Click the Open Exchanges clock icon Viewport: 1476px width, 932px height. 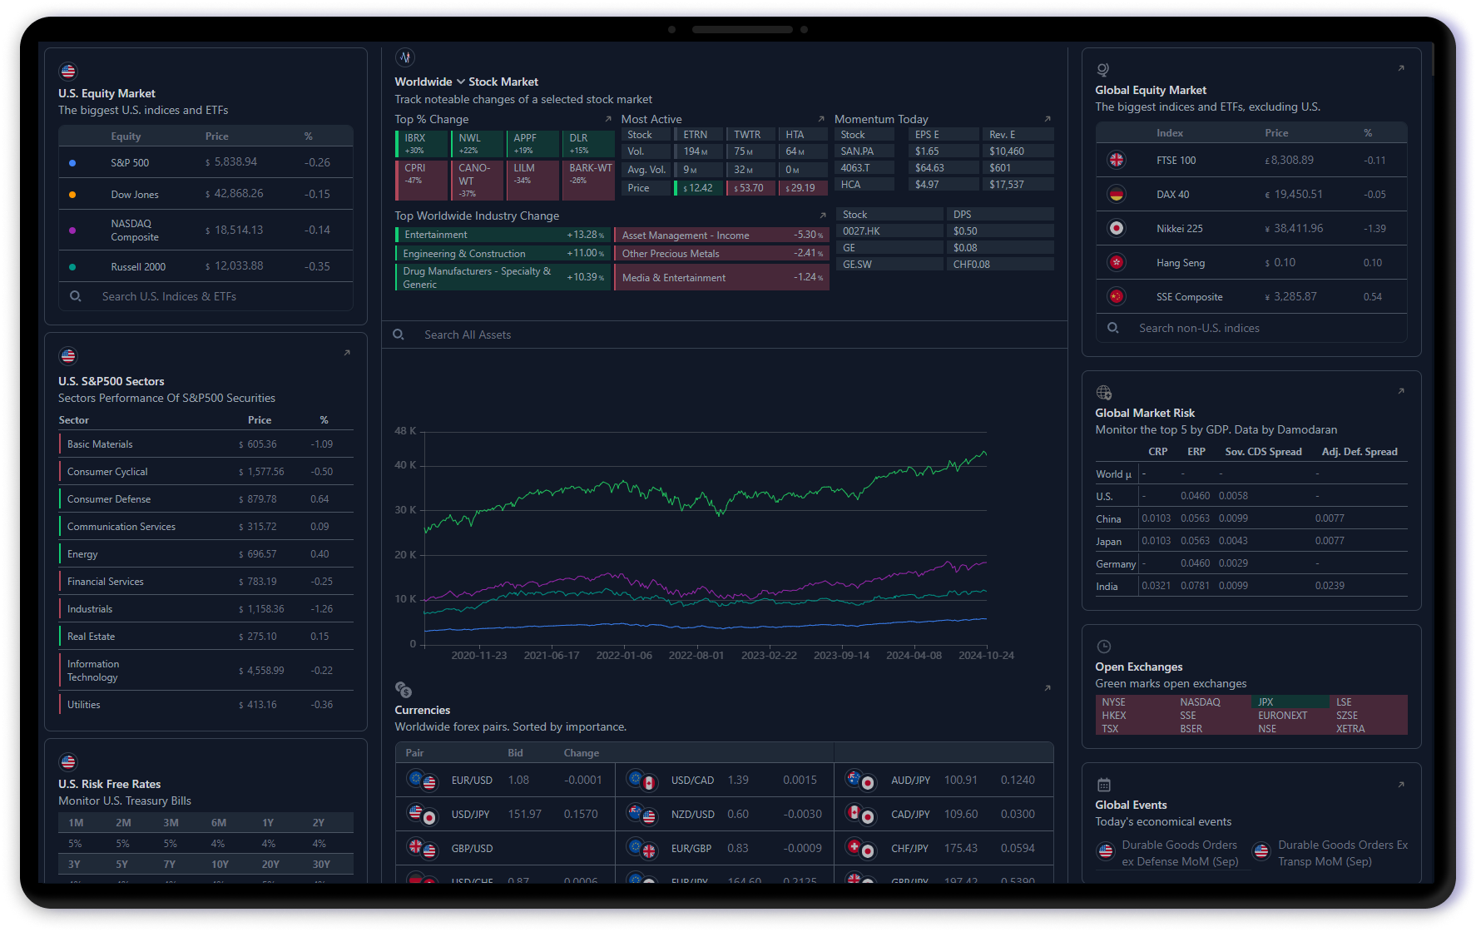pos(1104,647)
